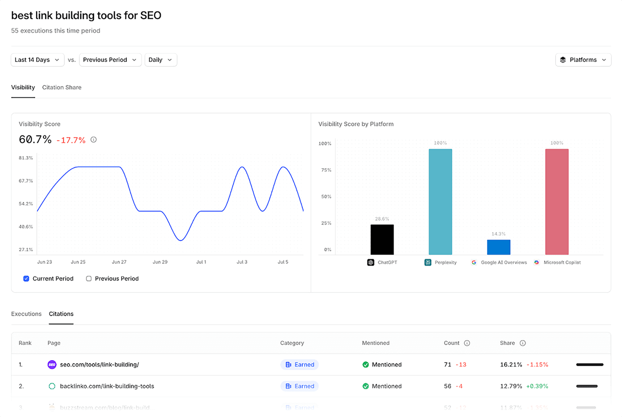Click the Google AI Overviews platform icon
The image size is (622, 417).
click(474, 262)
